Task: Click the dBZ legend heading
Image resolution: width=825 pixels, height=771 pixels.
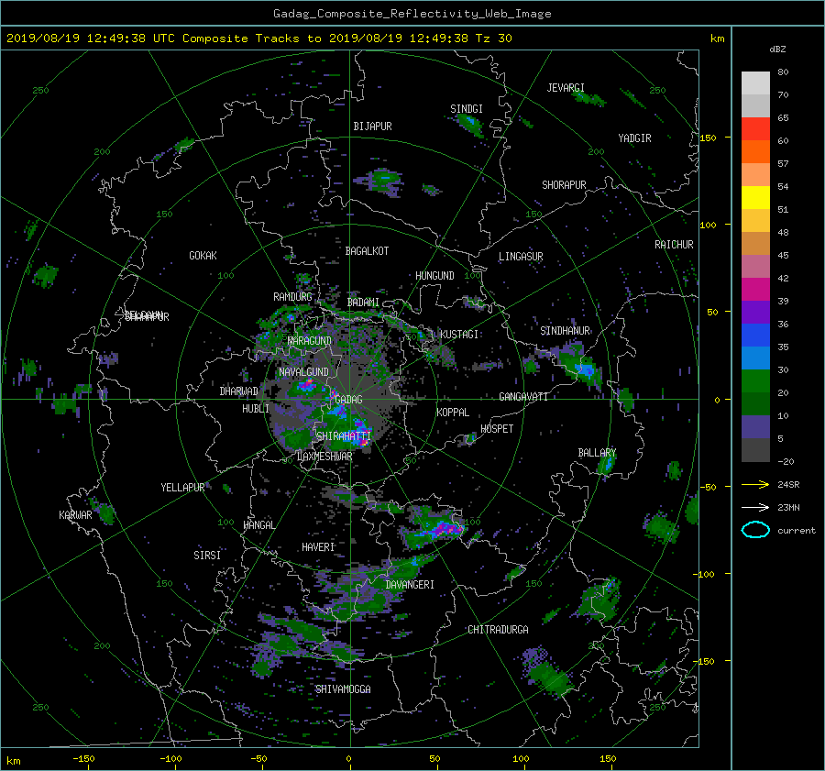Action: click(x=777, y=49)
